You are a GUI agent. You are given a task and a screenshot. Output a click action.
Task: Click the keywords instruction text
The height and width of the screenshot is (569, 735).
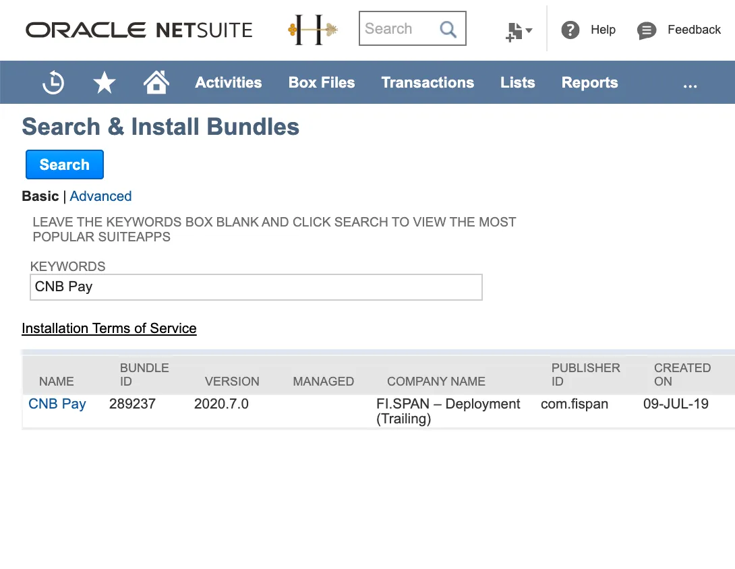[x=274, y=229]
